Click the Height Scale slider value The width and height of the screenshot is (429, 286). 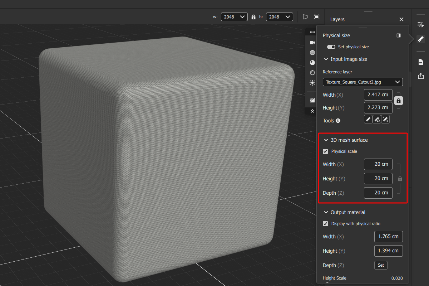(396, 278)
